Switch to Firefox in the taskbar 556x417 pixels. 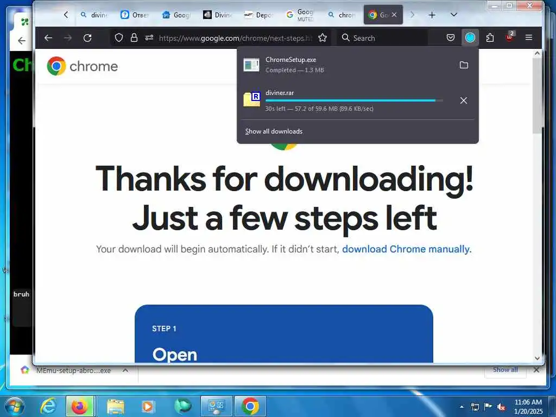[x=80, y=406]
